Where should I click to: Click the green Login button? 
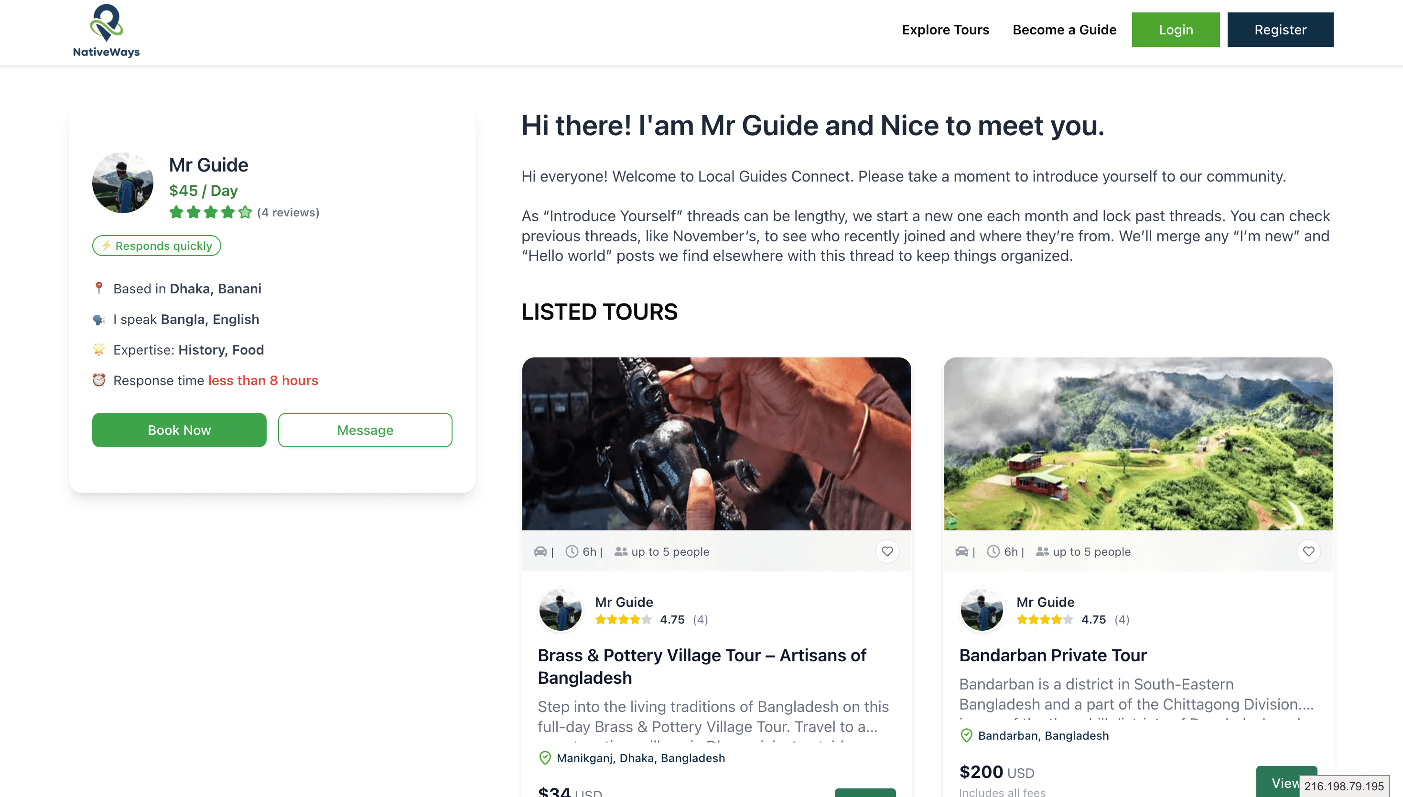(1175, 30)
